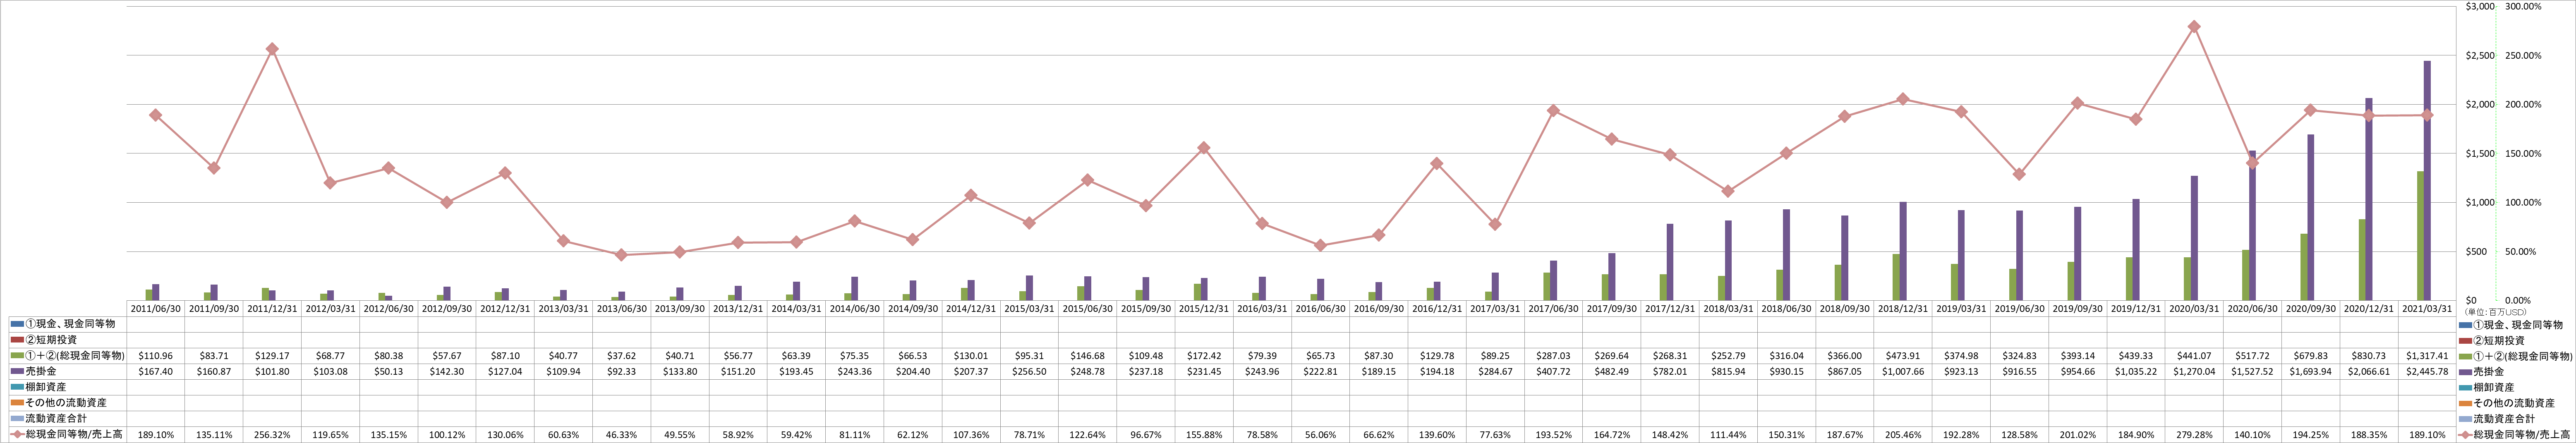Click green swatch of left ①＋②(総現金同等物) row
This screenshot has width=2576, height=443.
[x=16, y=356]
